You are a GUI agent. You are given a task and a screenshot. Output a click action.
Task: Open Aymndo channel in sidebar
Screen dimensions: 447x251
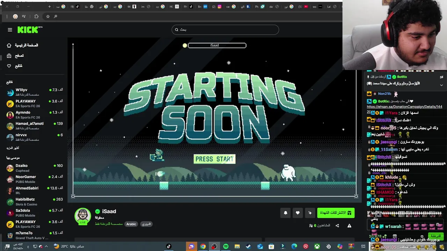(35, 115)
